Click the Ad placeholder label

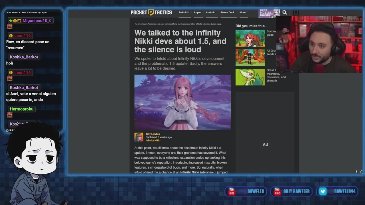click(265, 145)
